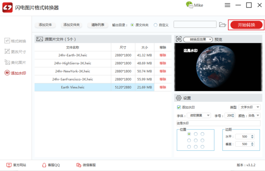265x171 pixels.
Task: Click the source image files icon
Action: [x=39, y=39]
